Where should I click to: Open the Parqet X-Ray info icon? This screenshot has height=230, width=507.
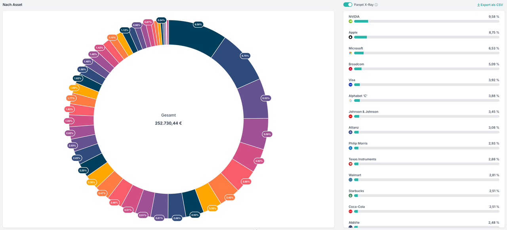coord(376,5)
